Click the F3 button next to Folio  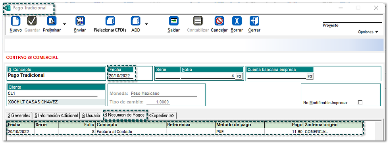239,76
